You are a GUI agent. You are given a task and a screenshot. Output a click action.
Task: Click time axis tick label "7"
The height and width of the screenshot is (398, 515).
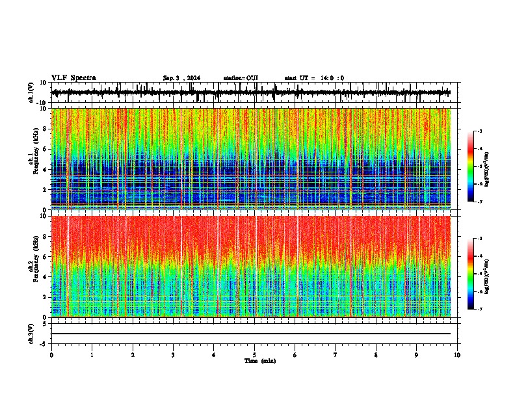336,355
